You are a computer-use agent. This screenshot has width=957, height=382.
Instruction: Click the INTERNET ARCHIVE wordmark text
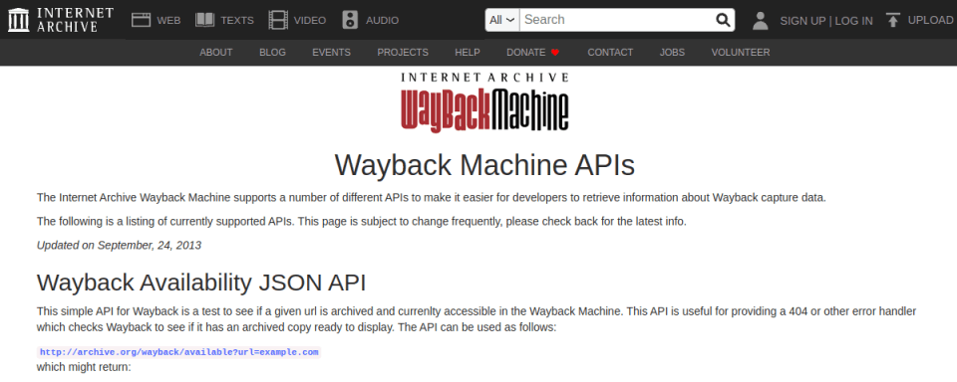(x=75, y=20)
